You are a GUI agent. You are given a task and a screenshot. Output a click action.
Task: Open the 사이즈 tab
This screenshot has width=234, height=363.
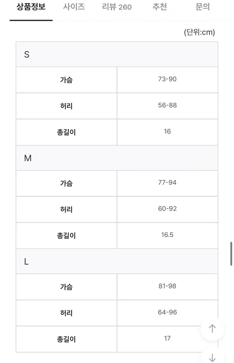coord(74,7)
